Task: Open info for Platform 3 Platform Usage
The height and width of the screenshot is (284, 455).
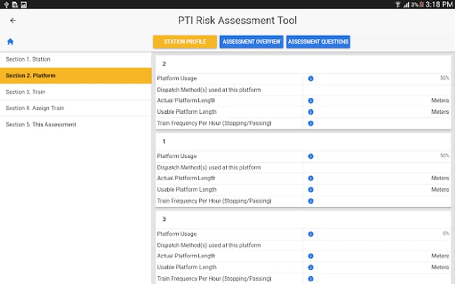Action: [x=311, y=234]
